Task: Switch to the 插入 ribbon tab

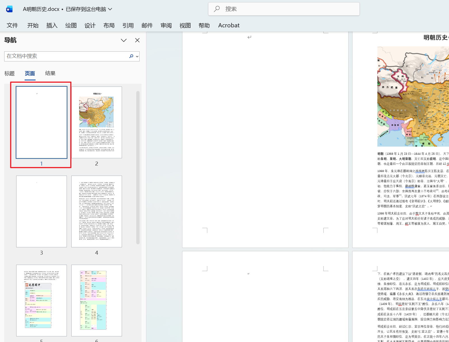Action: pyautogui.click(x=51, y=25)
